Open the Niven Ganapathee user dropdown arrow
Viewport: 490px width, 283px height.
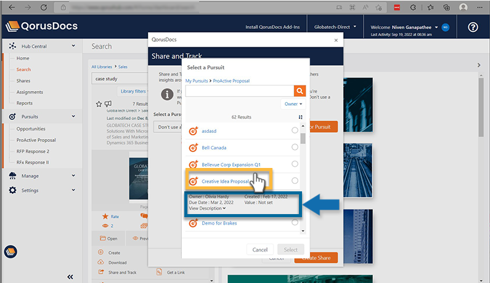point(436,27)
